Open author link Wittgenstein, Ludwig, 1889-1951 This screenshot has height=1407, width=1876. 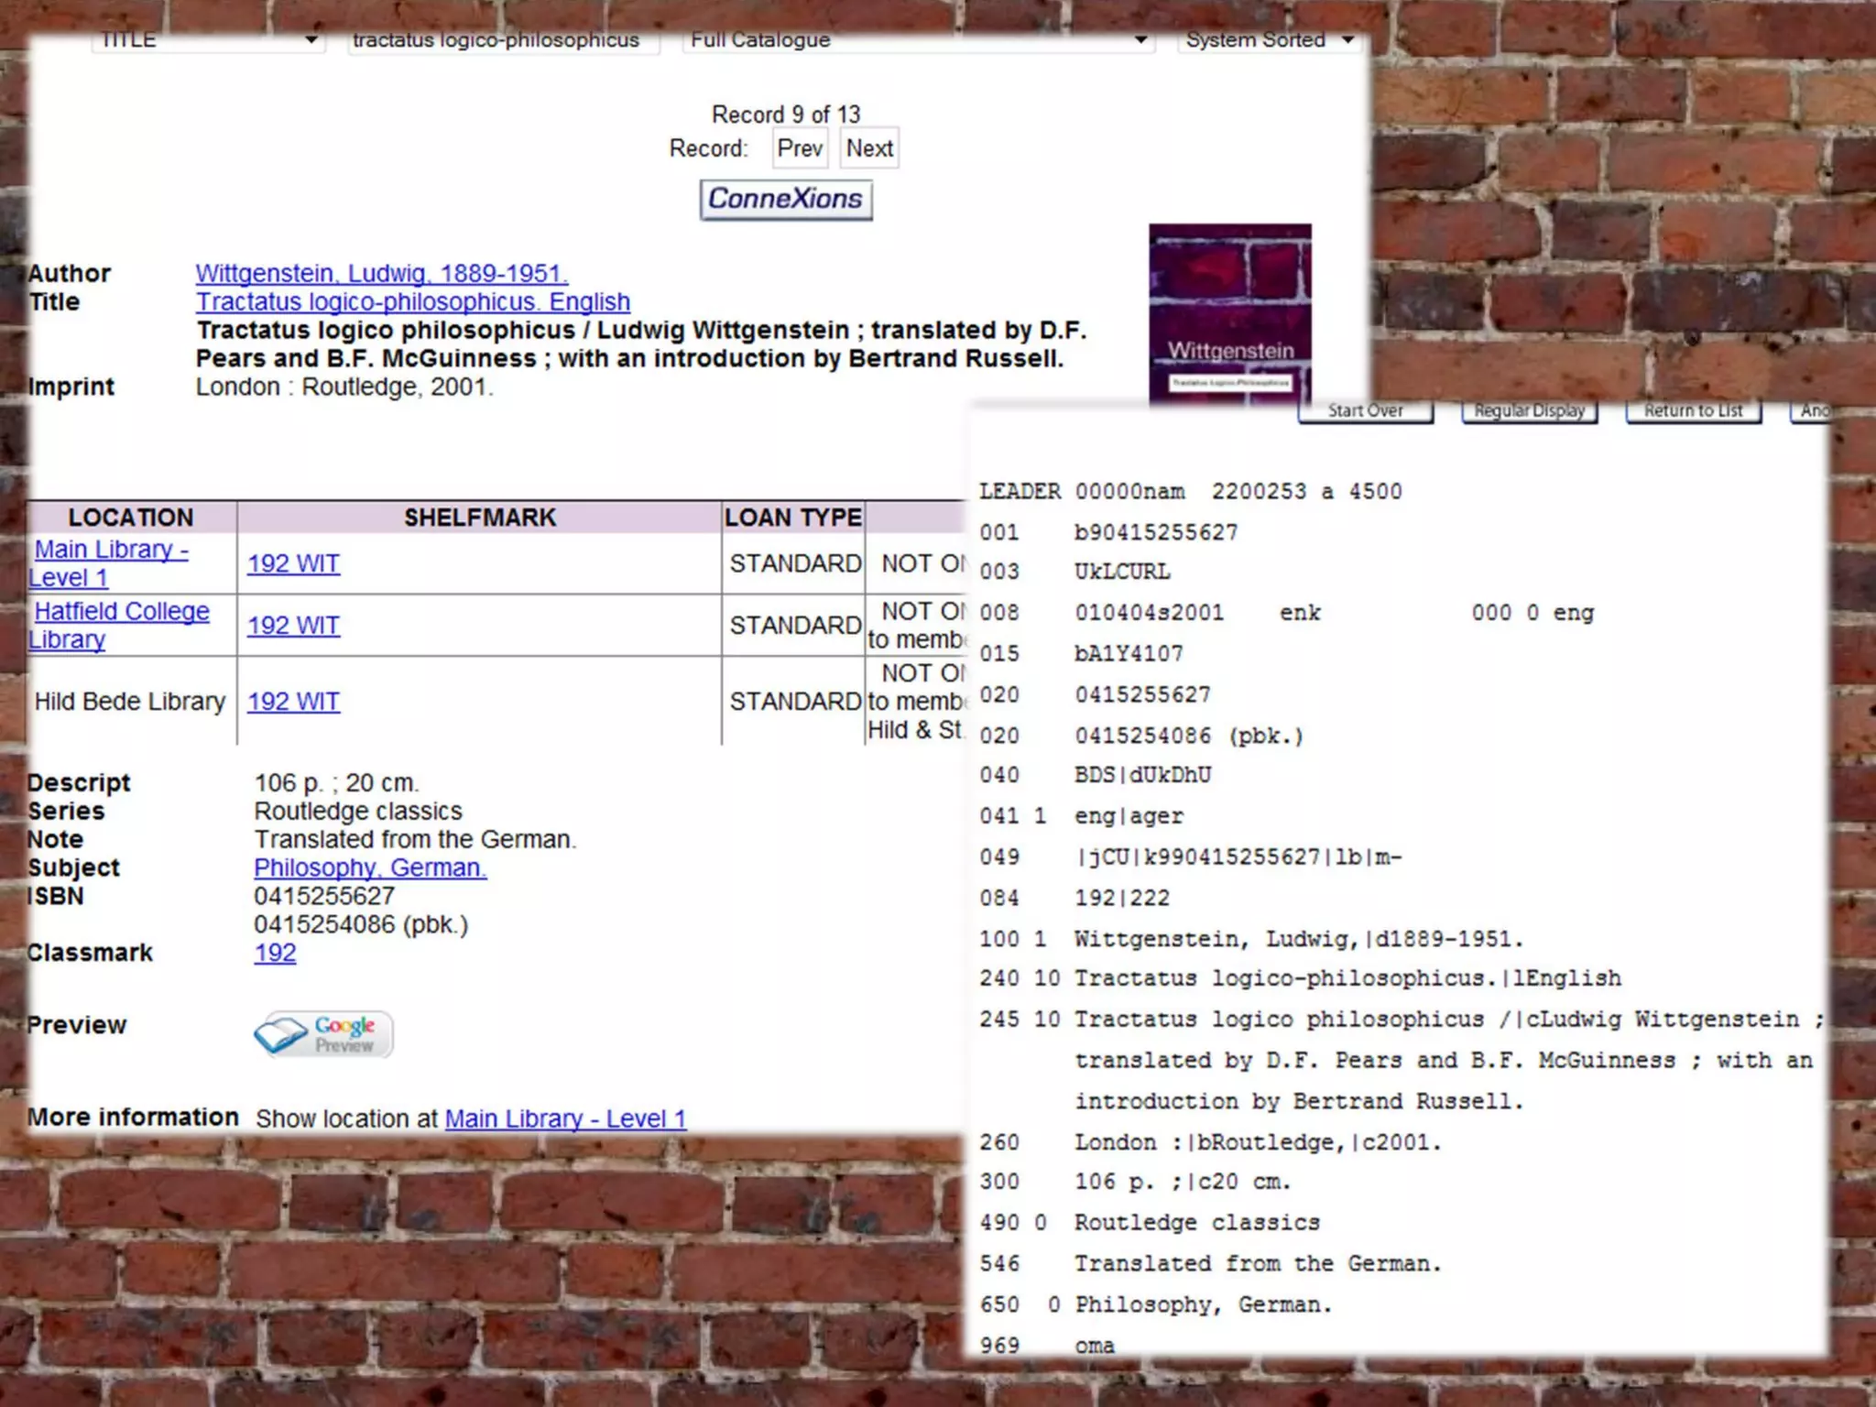[x=381, y=273]
